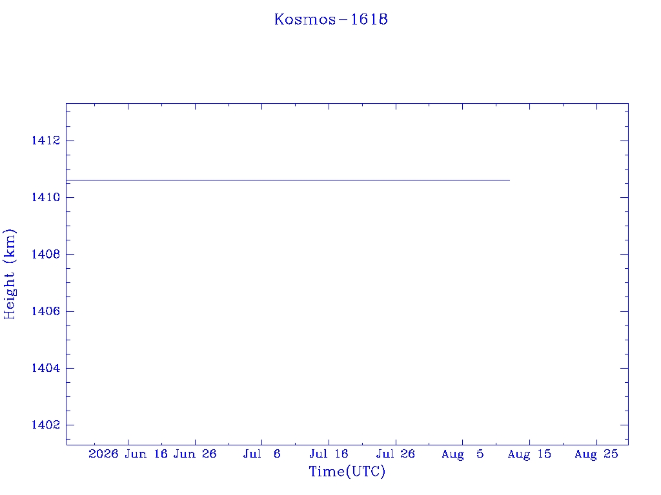Screen dimensions: 661x495
Task: Click the Kosmos-1618 chart title
Action: (331, 19)
